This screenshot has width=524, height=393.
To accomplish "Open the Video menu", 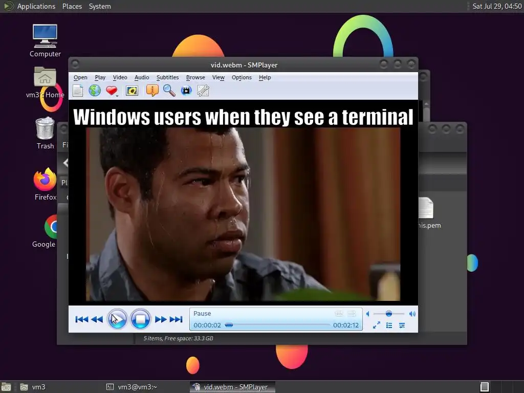I will tap(120, 78).
